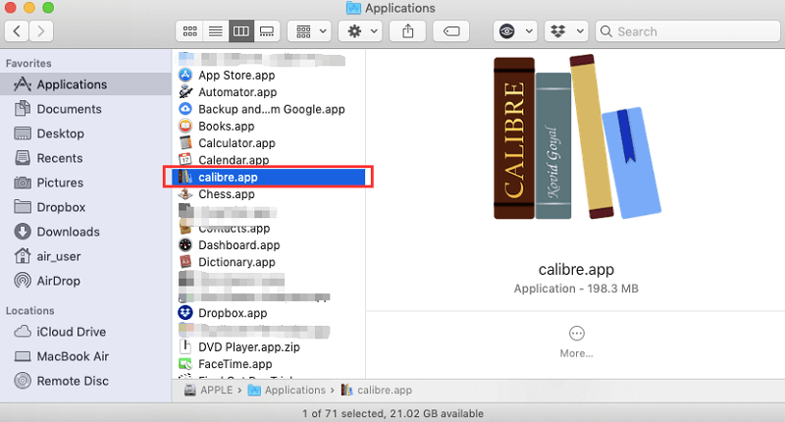The width and height of the screenshot is (785, 422).
Task: Select the Calendar.app file name
Action: click(234, 160)
